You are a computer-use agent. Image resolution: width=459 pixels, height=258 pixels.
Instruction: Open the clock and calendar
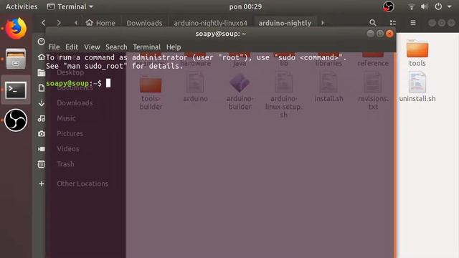pyautogui.click(x=245, y=6)
